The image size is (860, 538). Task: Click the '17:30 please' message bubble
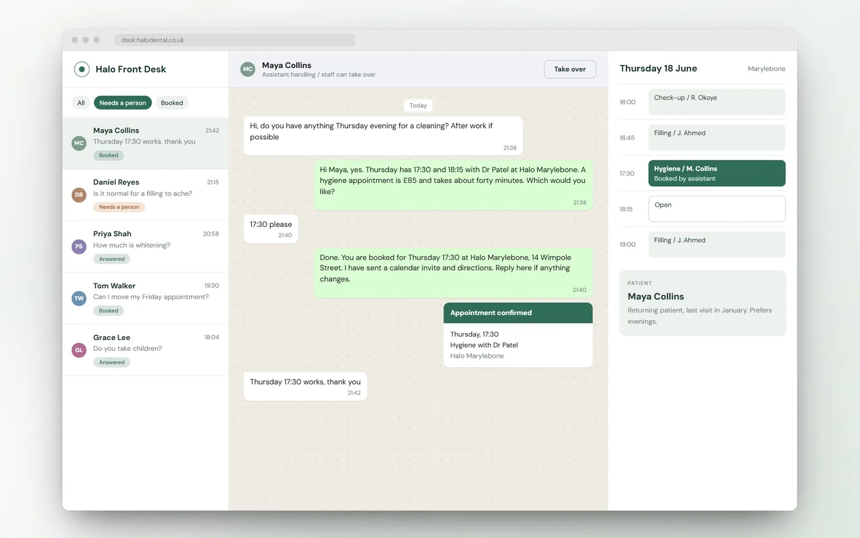[271, 229]
